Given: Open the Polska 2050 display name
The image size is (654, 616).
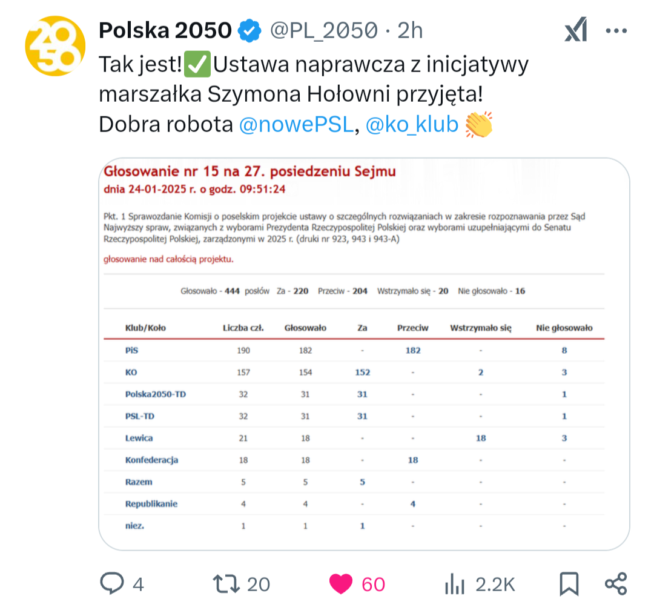Looking at the screenshot, I should 164,29.
